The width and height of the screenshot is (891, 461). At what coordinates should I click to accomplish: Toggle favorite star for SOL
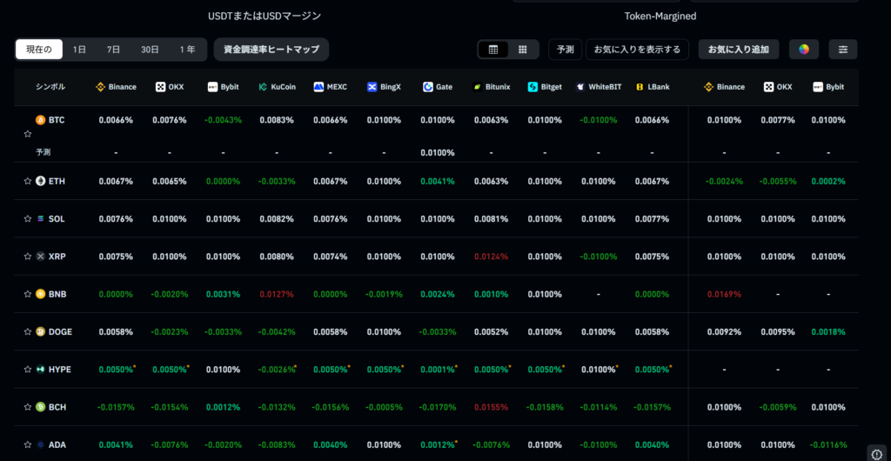[27, 219]
